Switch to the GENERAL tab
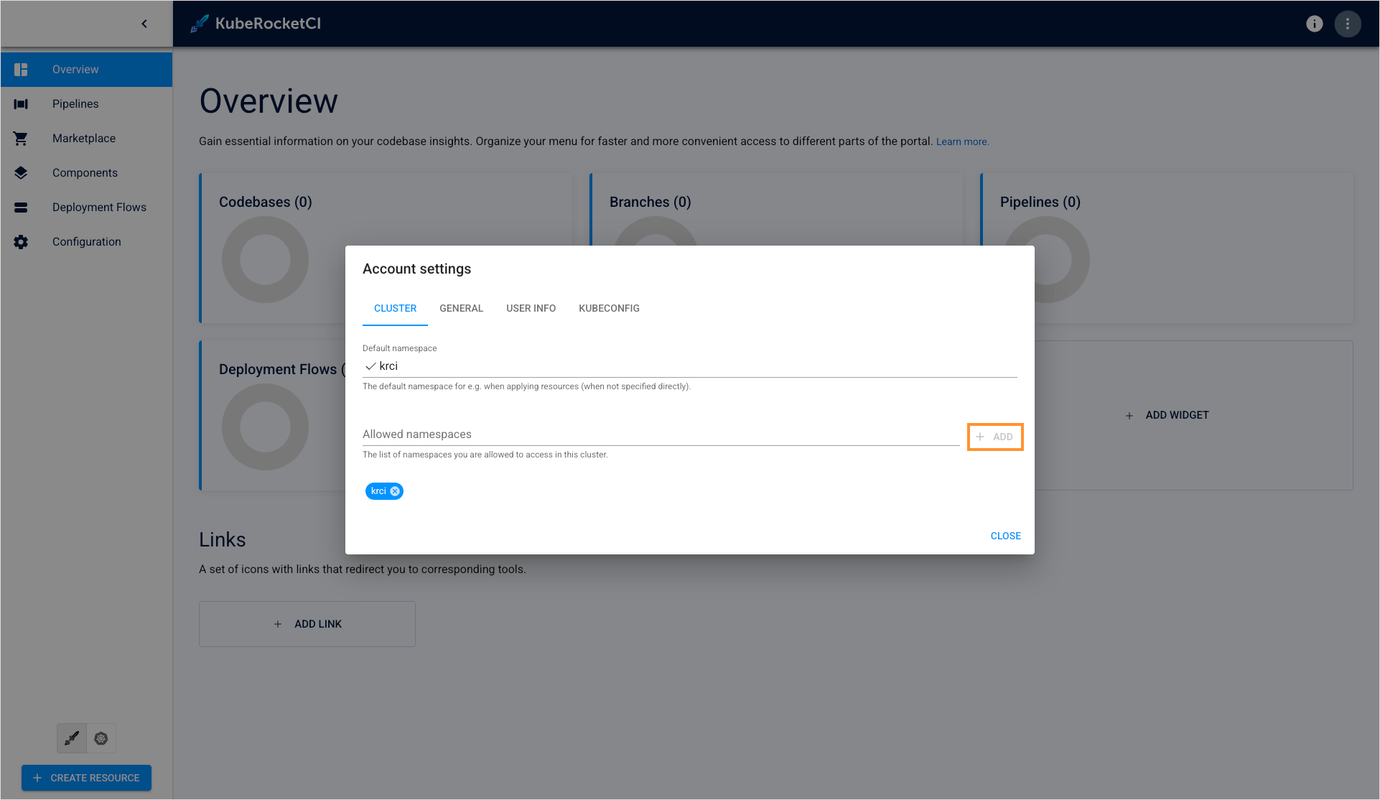The height and width of the screenshot is (800, 1380). (461, 308)
